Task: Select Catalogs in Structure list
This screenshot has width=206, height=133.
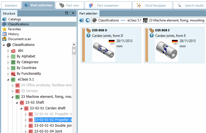Action: coord(15,19)
